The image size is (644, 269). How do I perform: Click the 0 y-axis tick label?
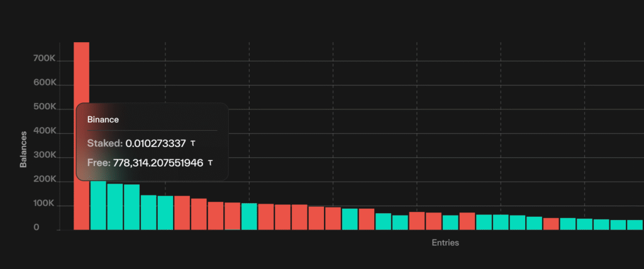coord(37,228)
